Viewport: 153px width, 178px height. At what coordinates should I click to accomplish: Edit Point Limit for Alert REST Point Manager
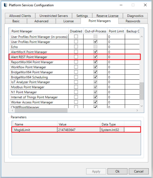point(116,57)
